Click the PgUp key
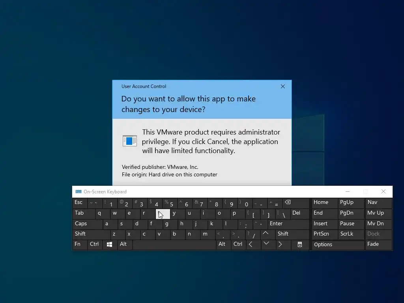Image resolution: width=404 pixels, height=303 pixels. (x=351, y=203)
